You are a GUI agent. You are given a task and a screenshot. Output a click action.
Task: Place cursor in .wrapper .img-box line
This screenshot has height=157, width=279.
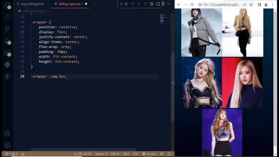[48, 76]
